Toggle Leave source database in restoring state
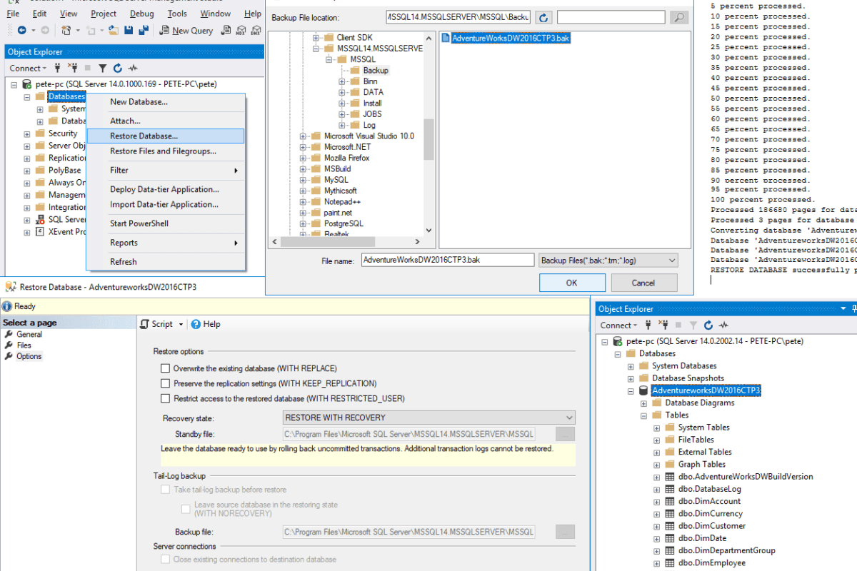Screen dimensions: 857x571 pos(186,509)
